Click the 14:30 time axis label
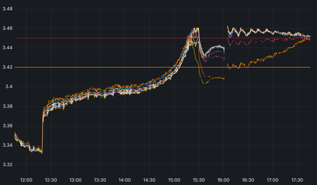 [x=149, y=180]
